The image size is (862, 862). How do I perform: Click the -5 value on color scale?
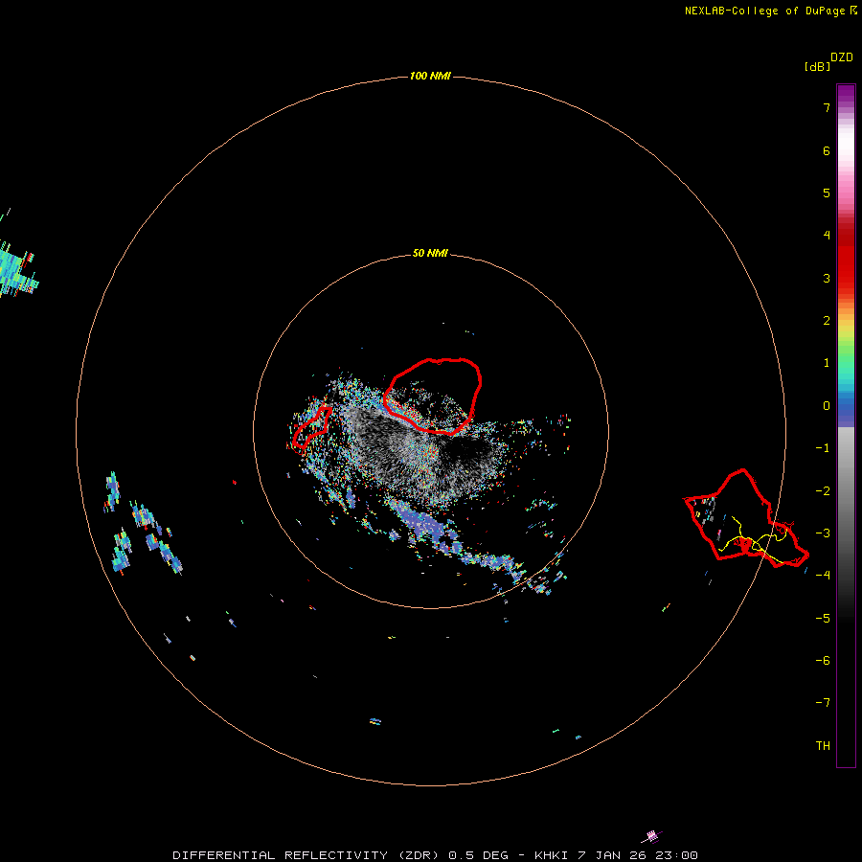click(x=823, y=619)
